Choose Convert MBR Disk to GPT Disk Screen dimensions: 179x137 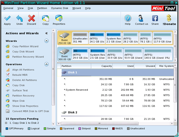point(31,111)
